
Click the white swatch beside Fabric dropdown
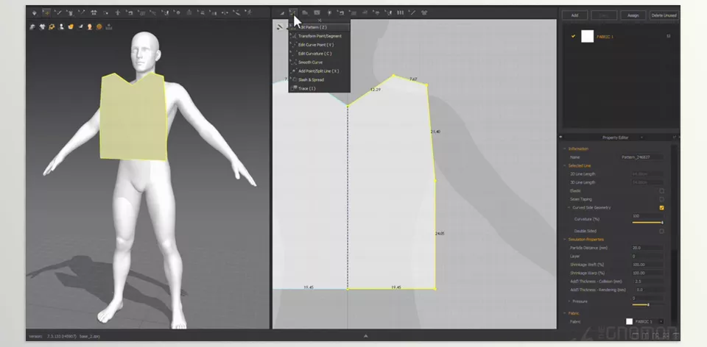point(629,321)
